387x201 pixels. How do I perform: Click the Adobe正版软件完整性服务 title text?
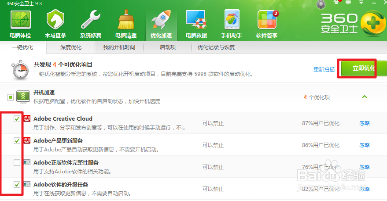click(x=66, y=163)
